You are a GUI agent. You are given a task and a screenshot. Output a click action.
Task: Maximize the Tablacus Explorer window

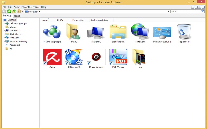tap(194, 2)
